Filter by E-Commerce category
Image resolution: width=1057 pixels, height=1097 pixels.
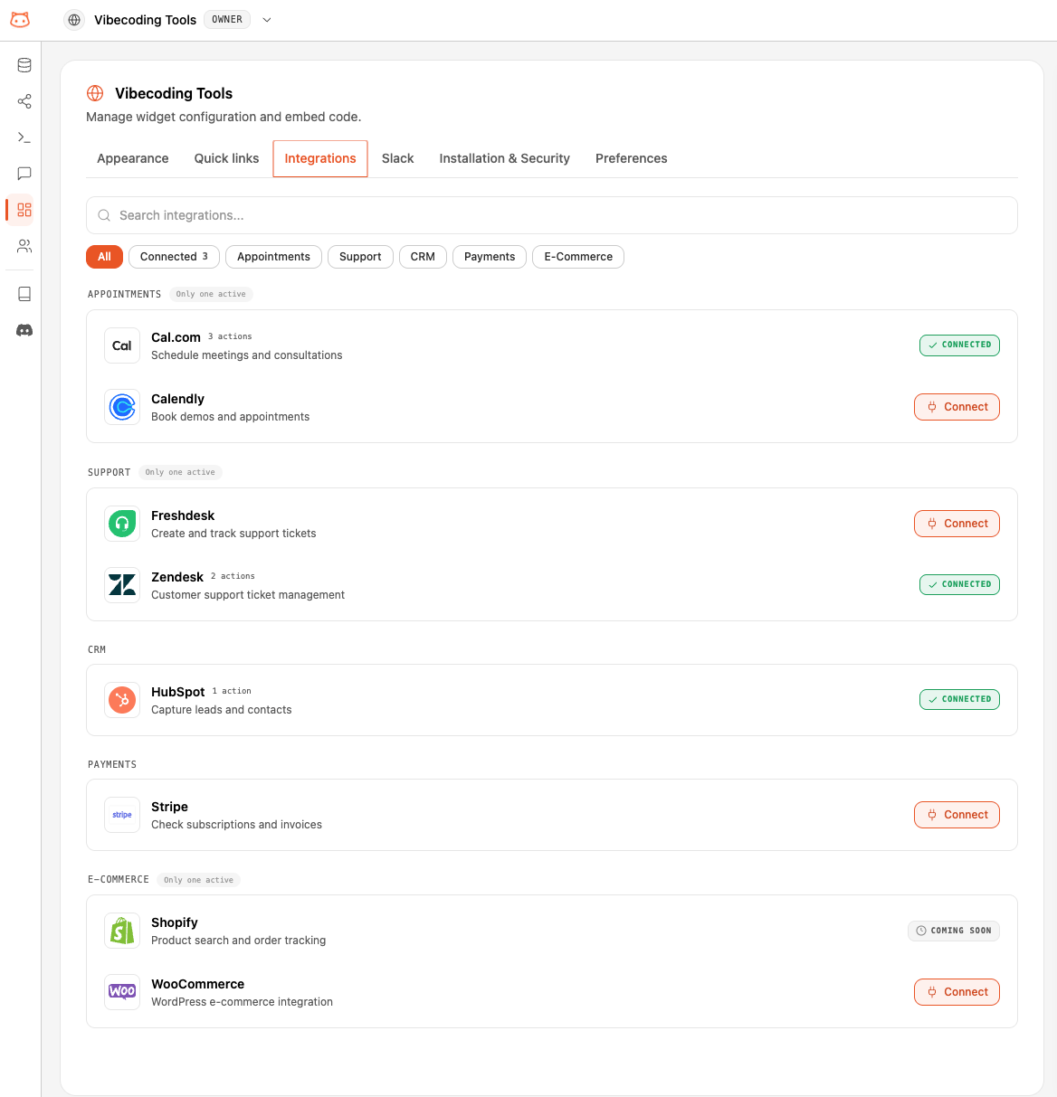click(x=578, y=257)
